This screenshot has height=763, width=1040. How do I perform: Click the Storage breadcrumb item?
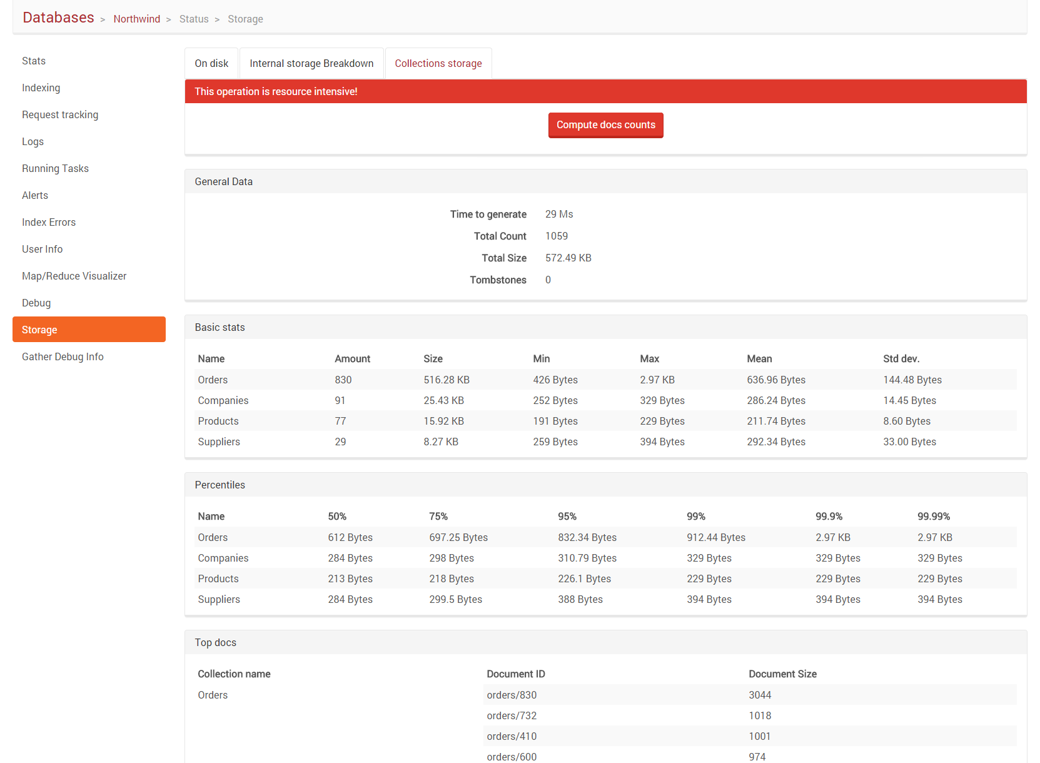click(x=245, y=19)
